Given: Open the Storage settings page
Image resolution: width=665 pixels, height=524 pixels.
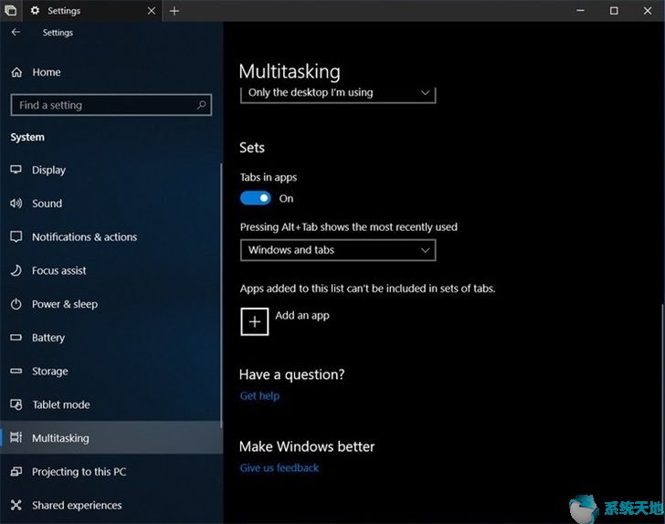Looking at the screenshot, I should coord(111,371).
